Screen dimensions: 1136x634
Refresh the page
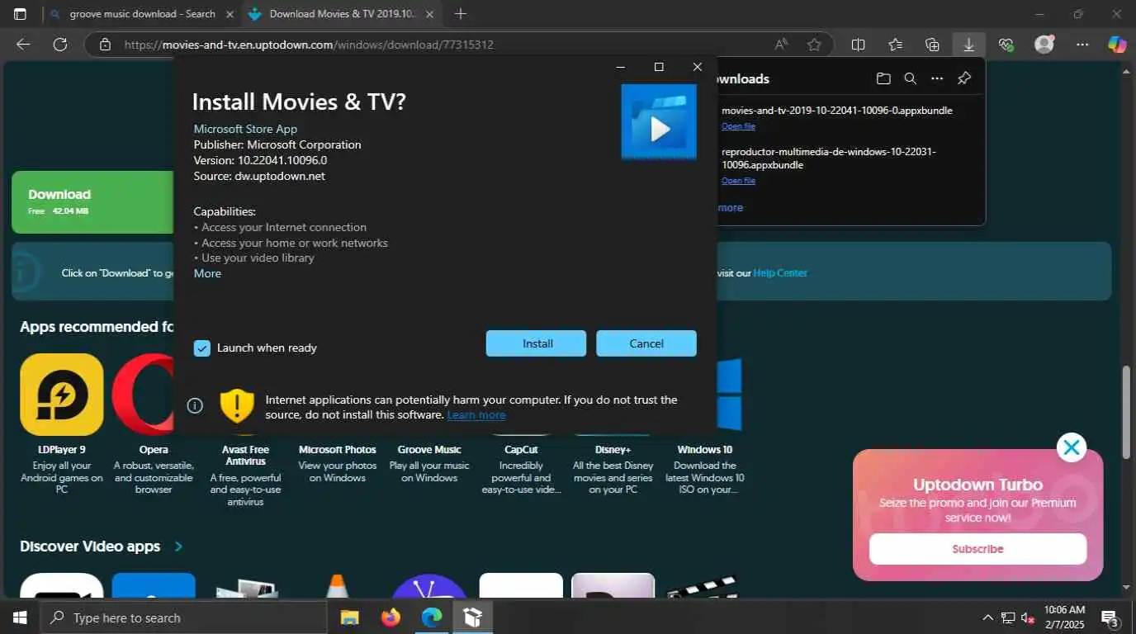click(59, 45)
